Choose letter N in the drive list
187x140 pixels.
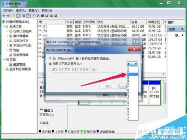pyautogui.click(x=132, y=81)
